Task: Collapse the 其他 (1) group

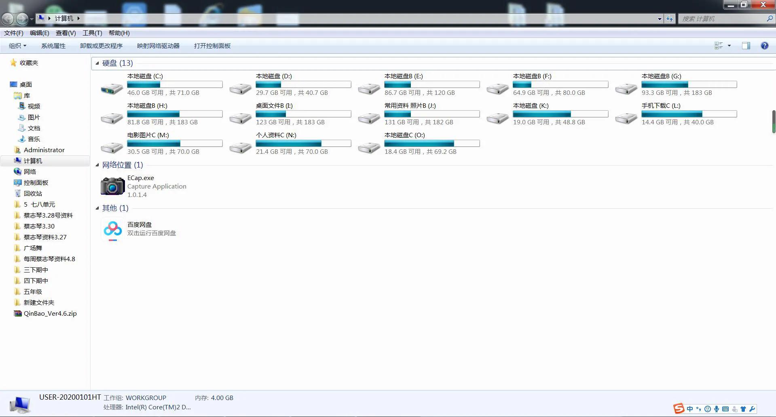Action: [x=97, y=208]
